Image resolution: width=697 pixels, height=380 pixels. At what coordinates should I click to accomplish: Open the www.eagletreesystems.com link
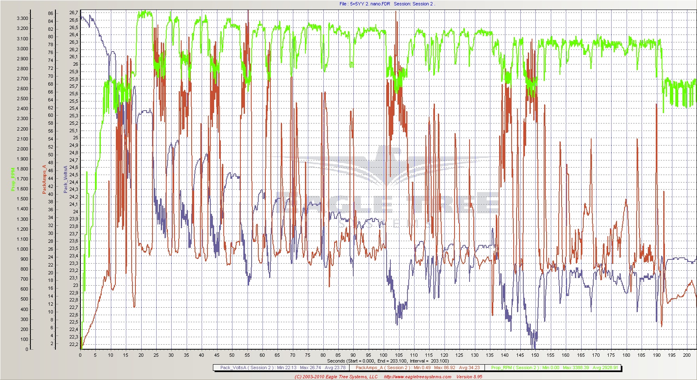[417, 377]
